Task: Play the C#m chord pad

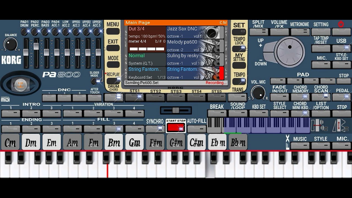Action: pyautogui.click(x=197, y=142)
